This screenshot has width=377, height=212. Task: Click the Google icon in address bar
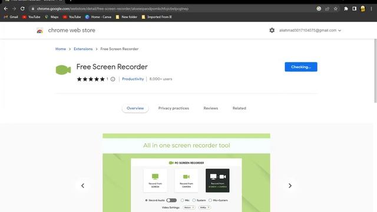319,9
